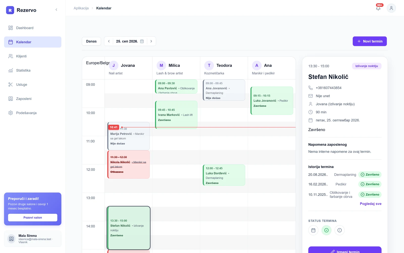Open Luka Đorđević 12:00 appointment
This screenshot has width=404, height=253.
[224, 175]
